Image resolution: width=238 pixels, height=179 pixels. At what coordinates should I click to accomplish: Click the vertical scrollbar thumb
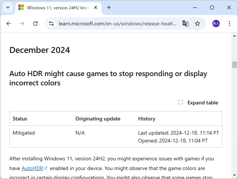click(x=234, y=65)
